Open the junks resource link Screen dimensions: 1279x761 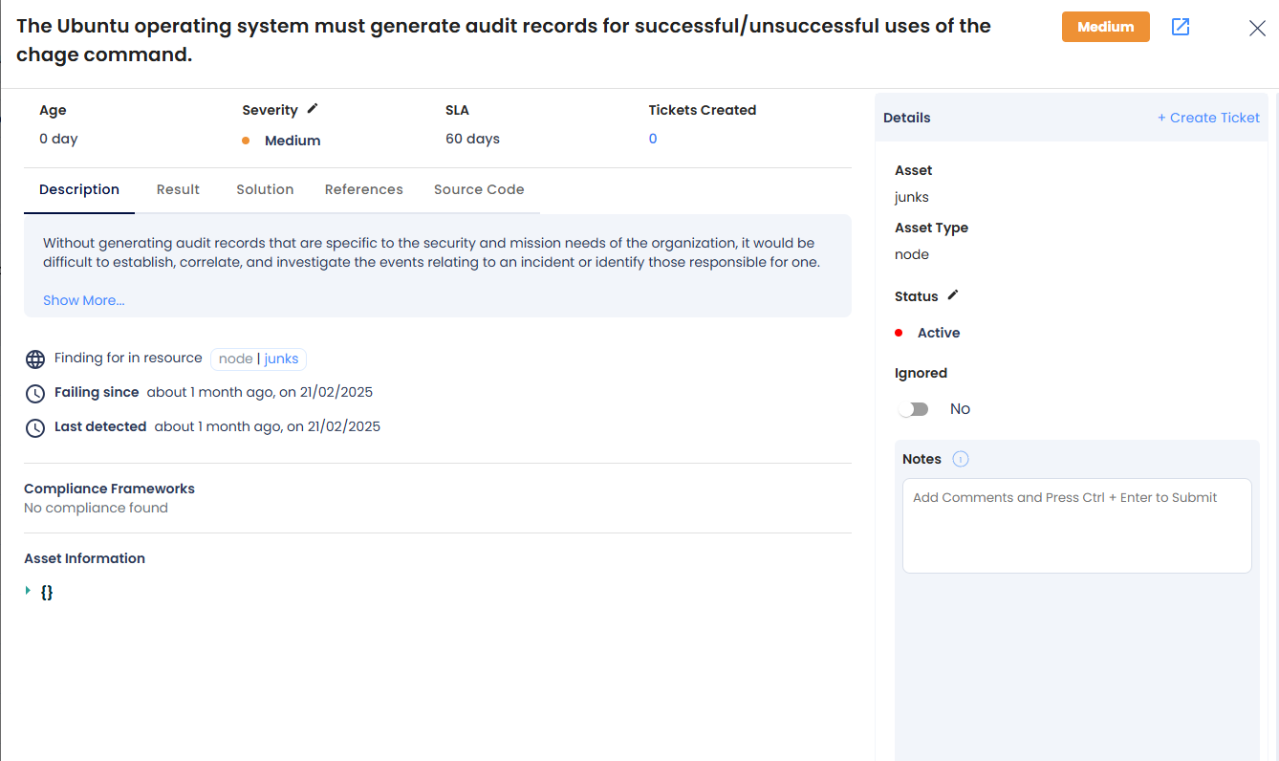[282, 359]
